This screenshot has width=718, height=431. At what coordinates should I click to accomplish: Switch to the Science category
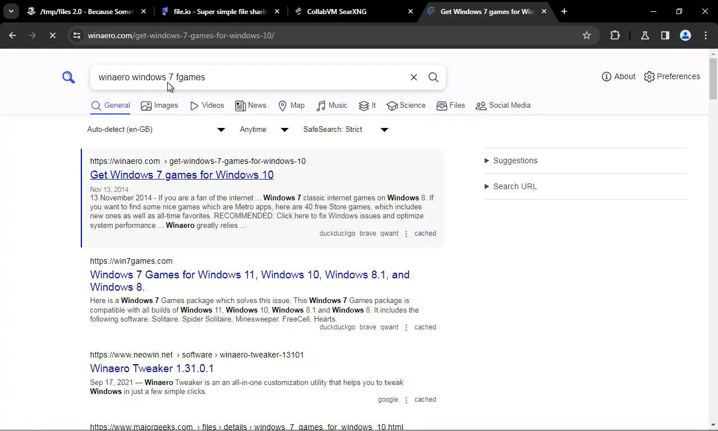406,106
